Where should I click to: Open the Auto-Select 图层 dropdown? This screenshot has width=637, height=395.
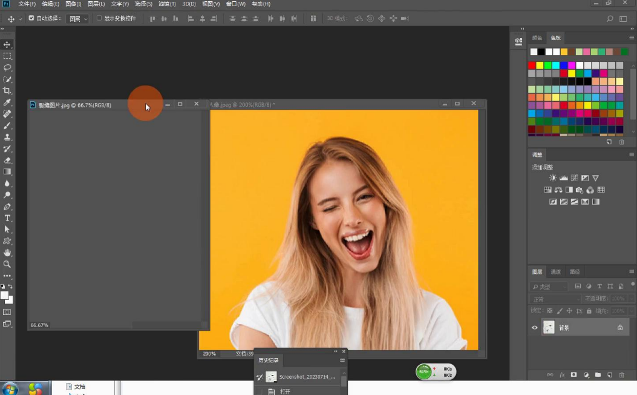point(77,19)
